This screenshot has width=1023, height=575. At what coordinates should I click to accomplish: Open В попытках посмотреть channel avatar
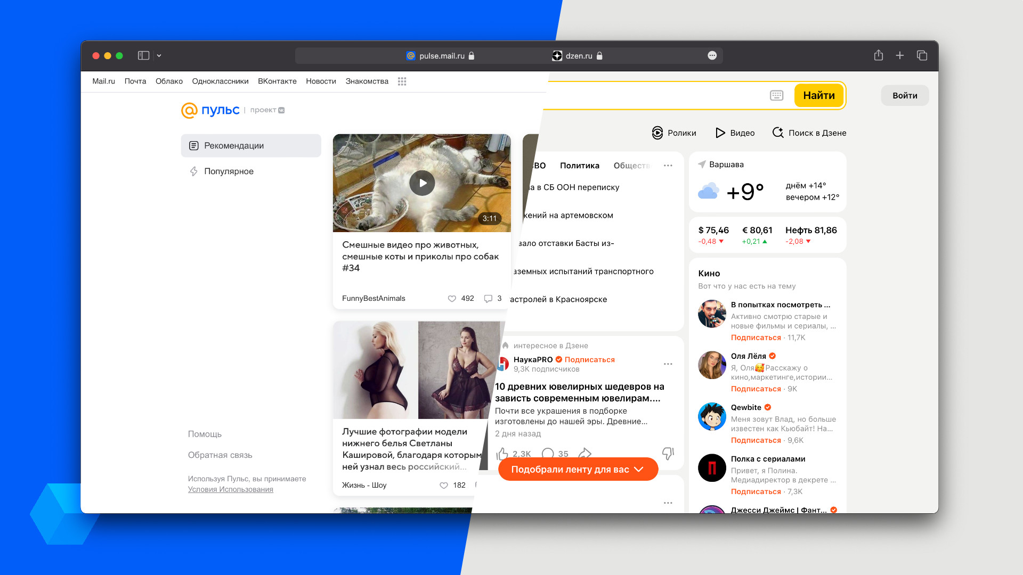[712, 314]
